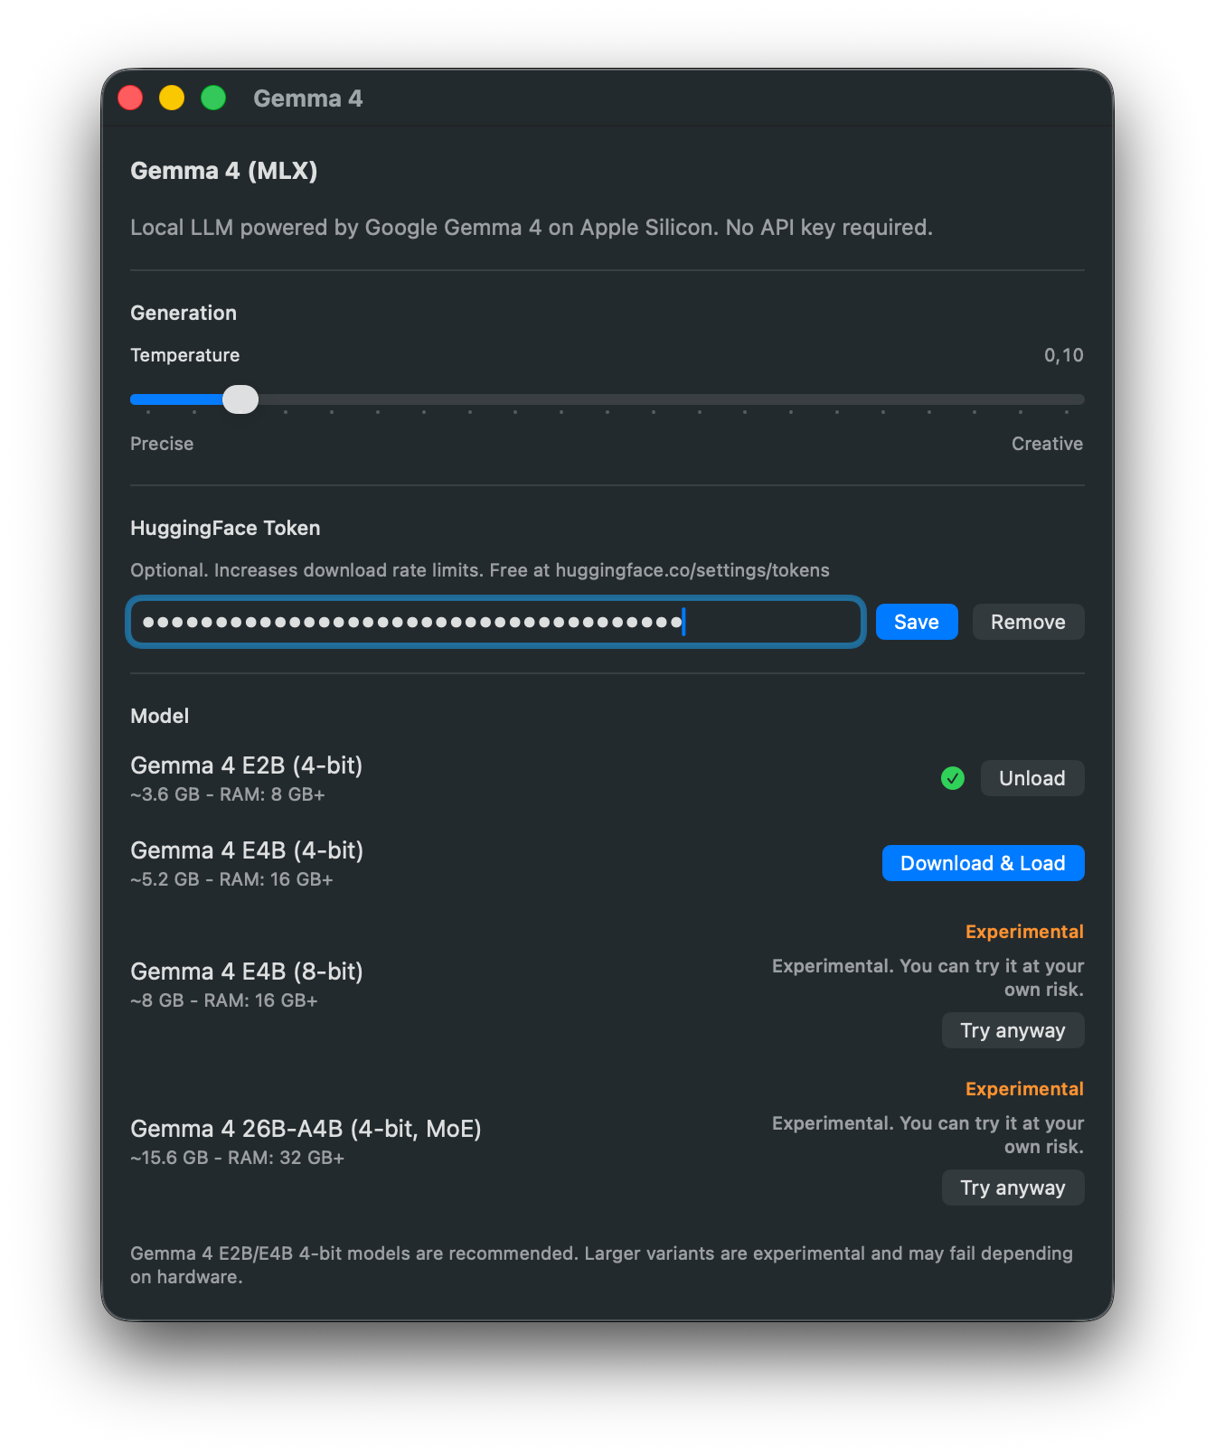Click the Gemma 4 E2B (4-bit) model name
The image size is (1215, 1455).
click(x=246, y=765)
